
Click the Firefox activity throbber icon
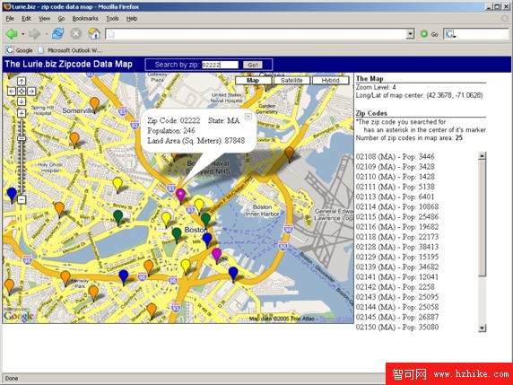[x=505, y=18]
